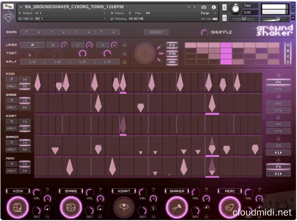The height and width of the screenshot is (221, 297).
Task: Toggle the Half row lock
Action: [124, 62]
